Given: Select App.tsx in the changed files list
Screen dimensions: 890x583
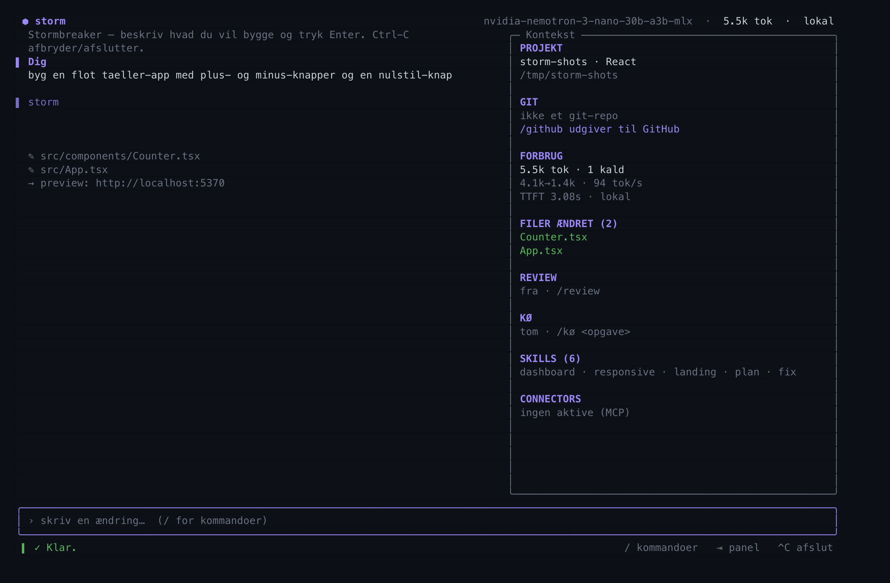Looking at the screenshot, I should tap(541, 250).
